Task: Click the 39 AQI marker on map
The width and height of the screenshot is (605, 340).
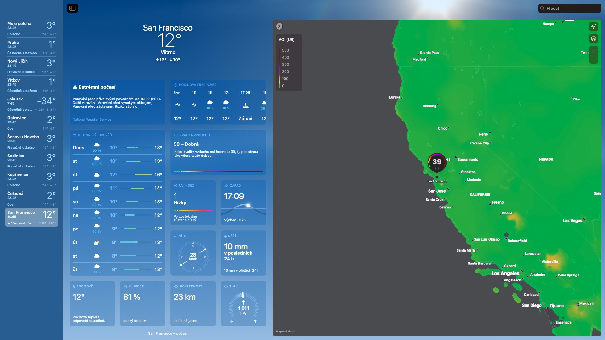Action: pyautogui.click(x=437, y=162)
